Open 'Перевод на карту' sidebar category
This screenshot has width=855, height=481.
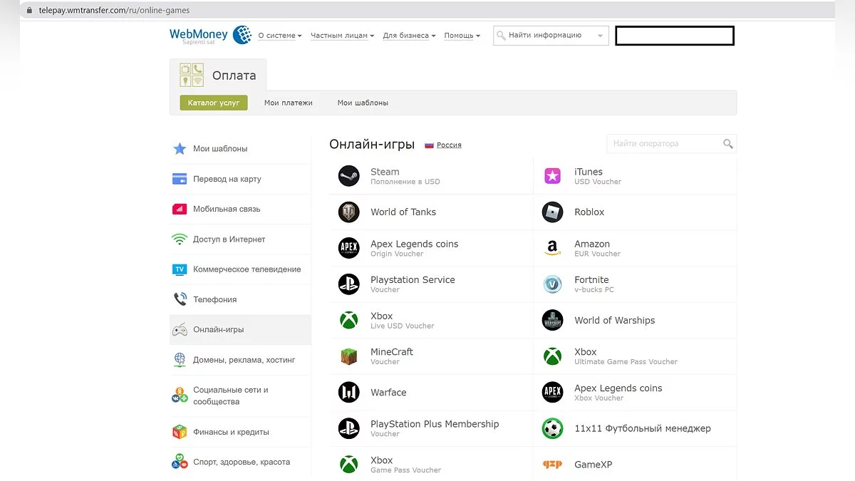pyautogui.click(x=227, y=179)
